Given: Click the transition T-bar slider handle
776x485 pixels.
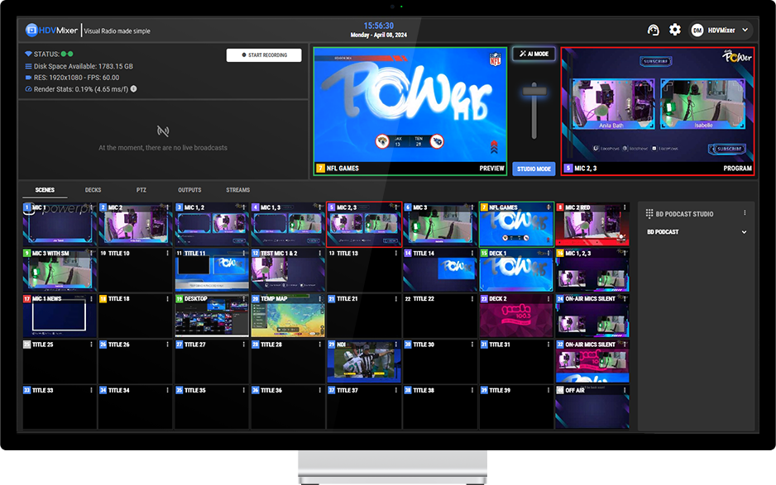Looking at the screenshot, I should 534,89.
